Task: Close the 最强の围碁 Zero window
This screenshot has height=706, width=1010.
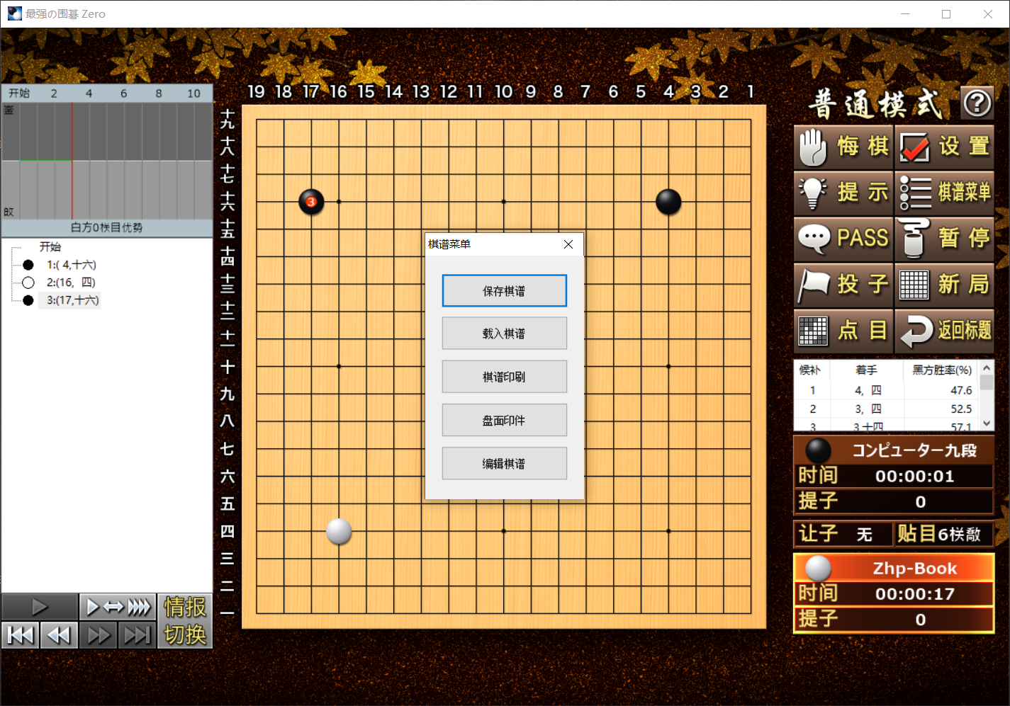Action: [x=988, y=14]
